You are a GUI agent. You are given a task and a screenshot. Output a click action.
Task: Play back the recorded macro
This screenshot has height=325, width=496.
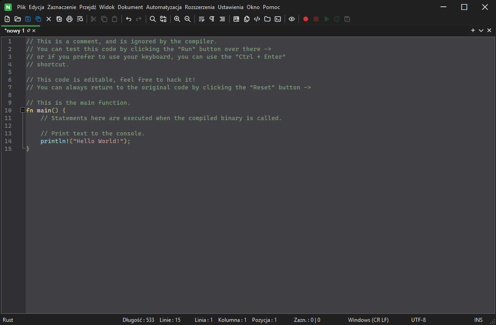tap(326, 19)
